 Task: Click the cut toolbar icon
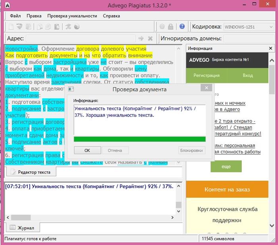coord(39,27)
